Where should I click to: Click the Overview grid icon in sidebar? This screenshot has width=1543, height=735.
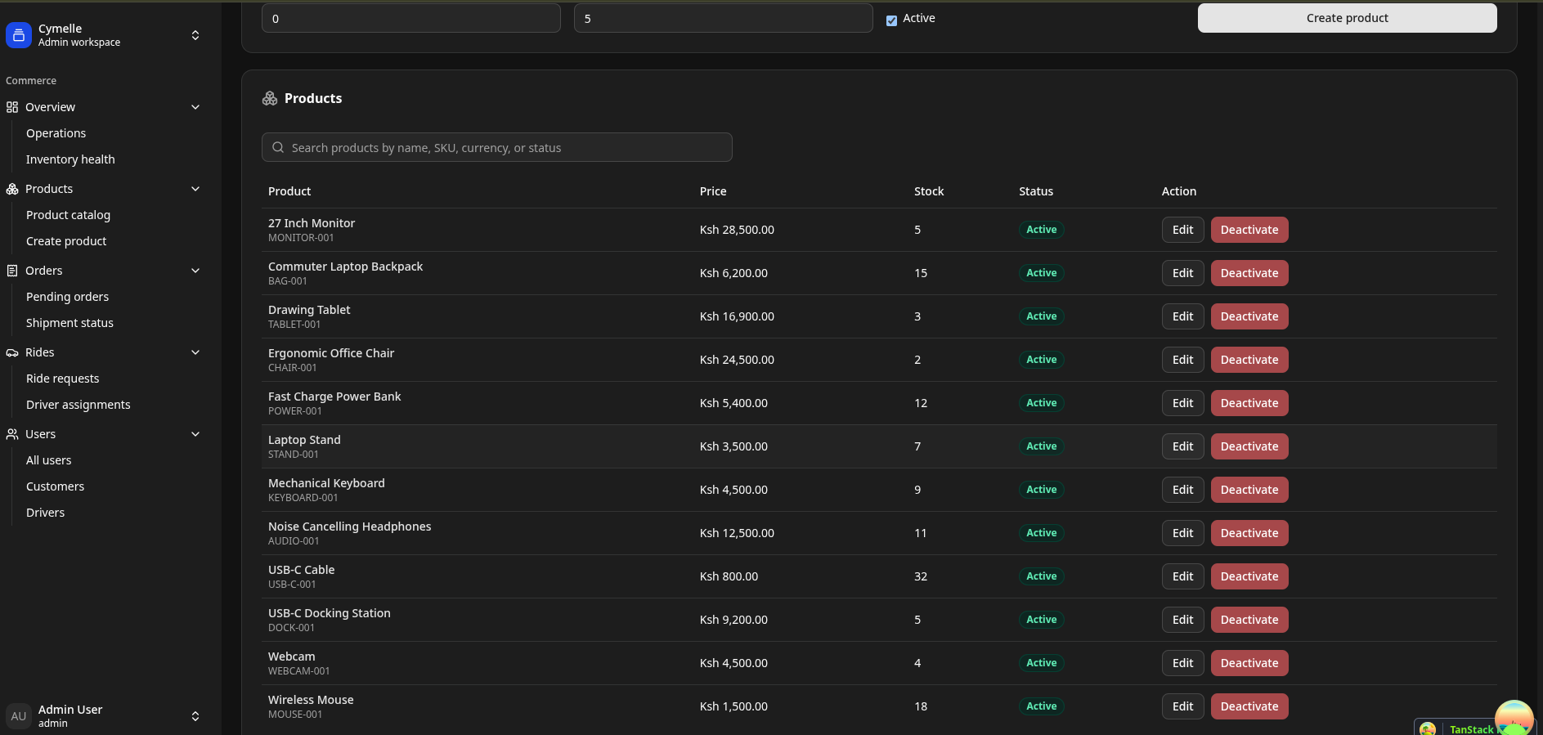(x=12, y=107)
